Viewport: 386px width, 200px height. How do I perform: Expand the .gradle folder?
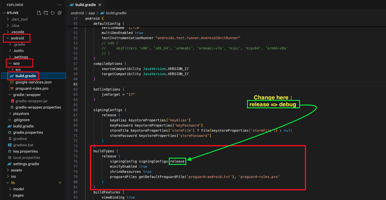(x=11, y=44)
